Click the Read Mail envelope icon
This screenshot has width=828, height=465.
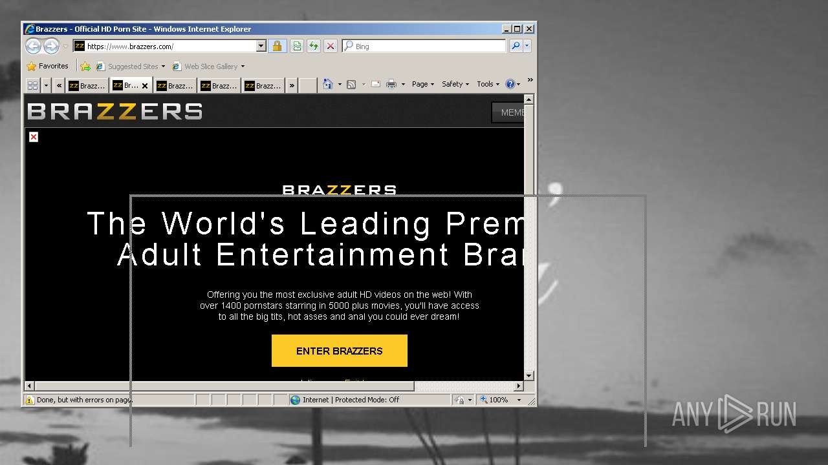click(375, 84)
